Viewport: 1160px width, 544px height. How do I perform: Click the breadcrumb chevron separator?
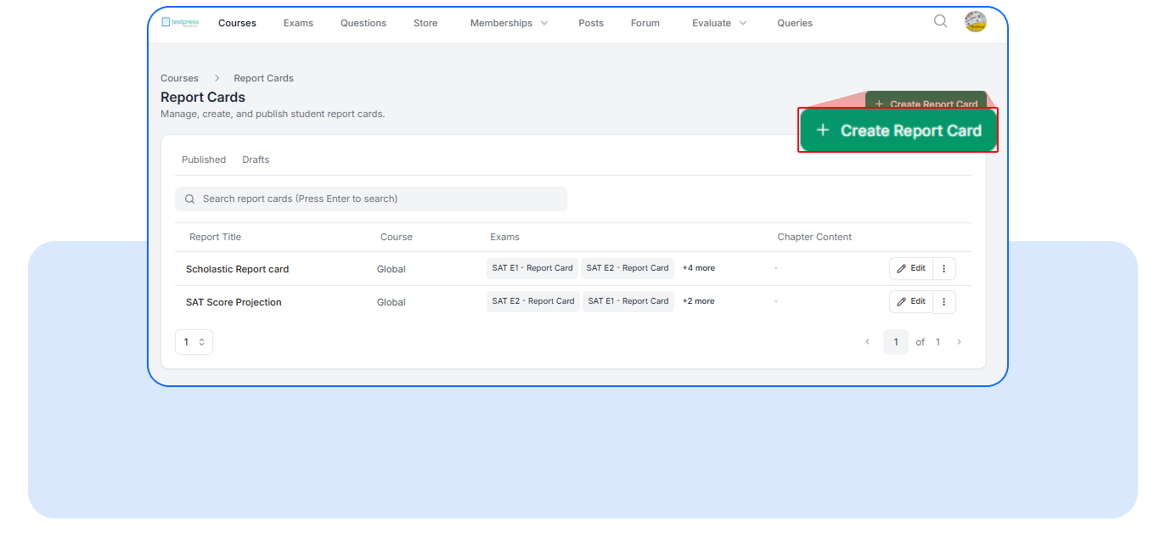coord(217,78)
